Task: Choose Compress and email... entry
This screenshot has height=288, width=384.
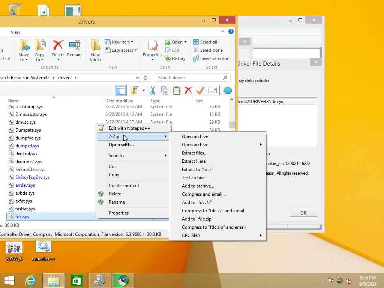Action: (x=217, y=194)
